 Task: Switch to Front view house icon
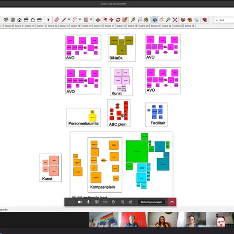pyautogui.click(x=19, y=20)
